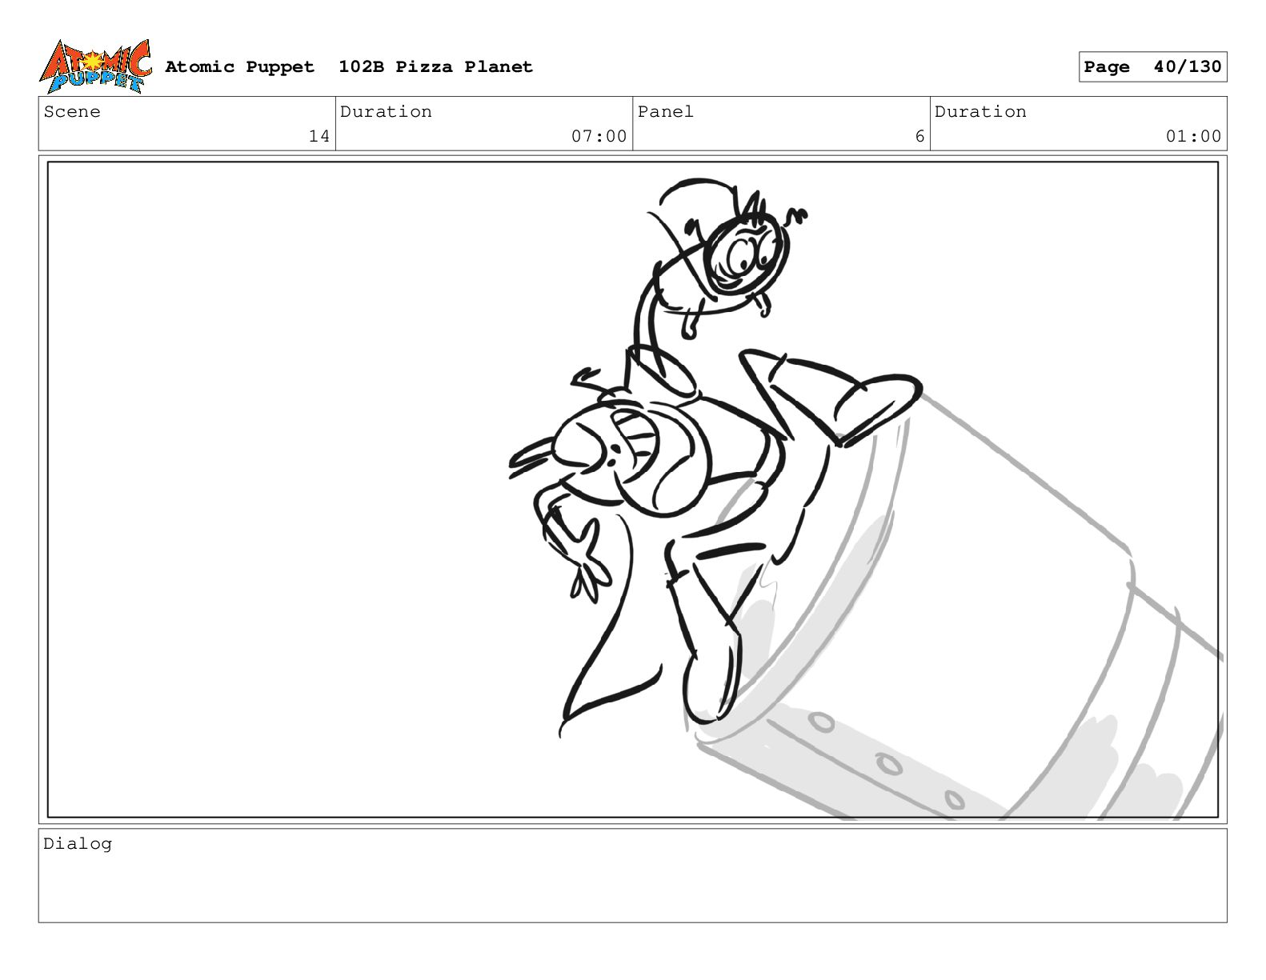This screenshot has height=980, width=1266.
Task: Click the panel Duration value 01:00
Action: pyautogui.click(x=1193, y=137)
